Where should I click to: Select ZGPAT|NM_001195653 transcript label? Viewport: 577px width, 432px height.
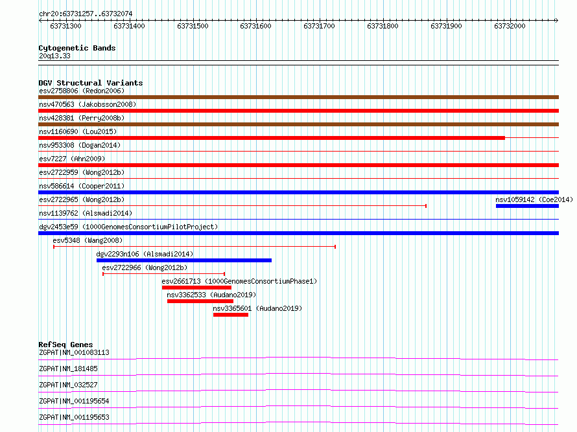(74, 417)
